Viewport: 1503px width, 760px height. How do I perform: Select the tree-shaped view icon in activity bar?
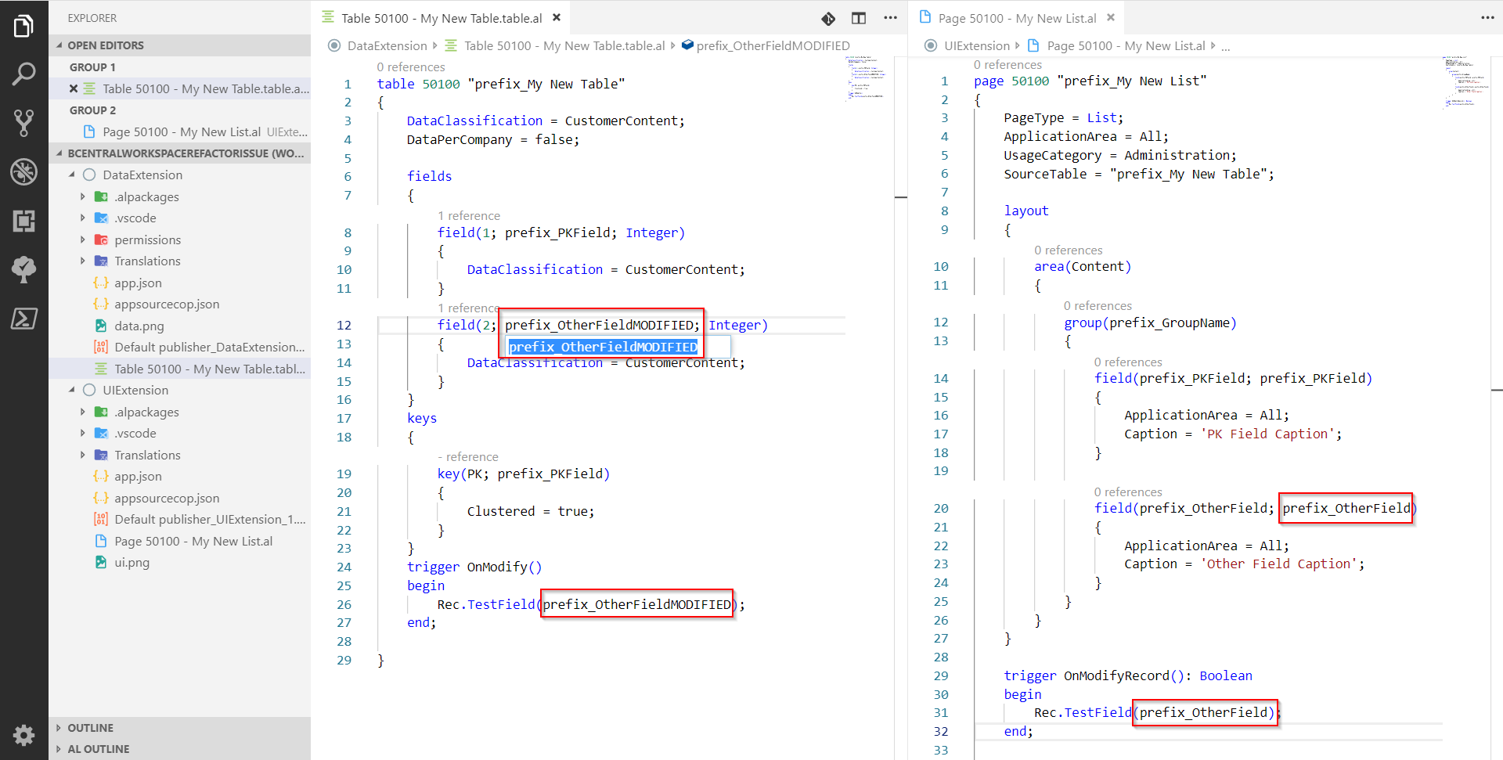coord(23,270)
